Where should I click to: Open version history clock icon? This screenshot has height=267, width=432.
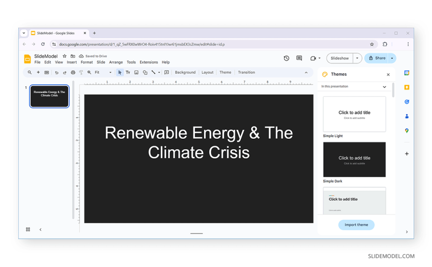tap(287, 58)
